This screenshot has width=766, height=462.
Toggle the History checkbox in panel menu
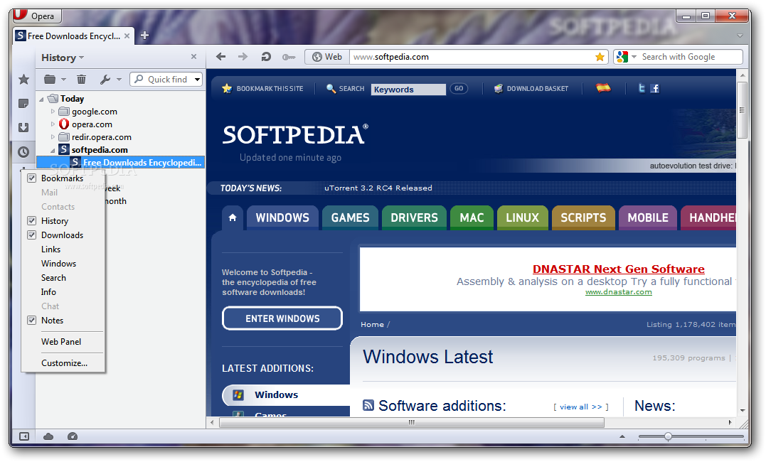(32, 221)
